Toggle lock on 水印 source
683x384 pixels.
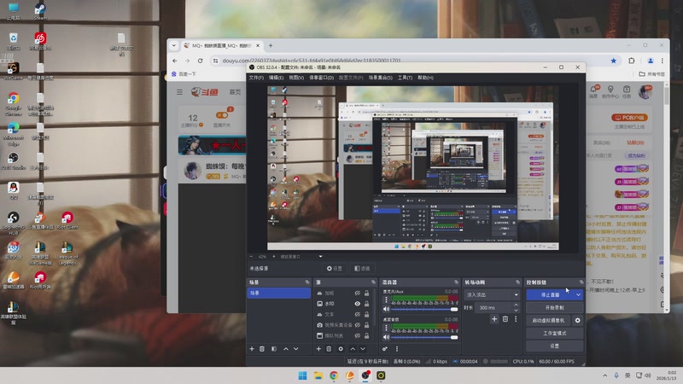tap(367, 304)
